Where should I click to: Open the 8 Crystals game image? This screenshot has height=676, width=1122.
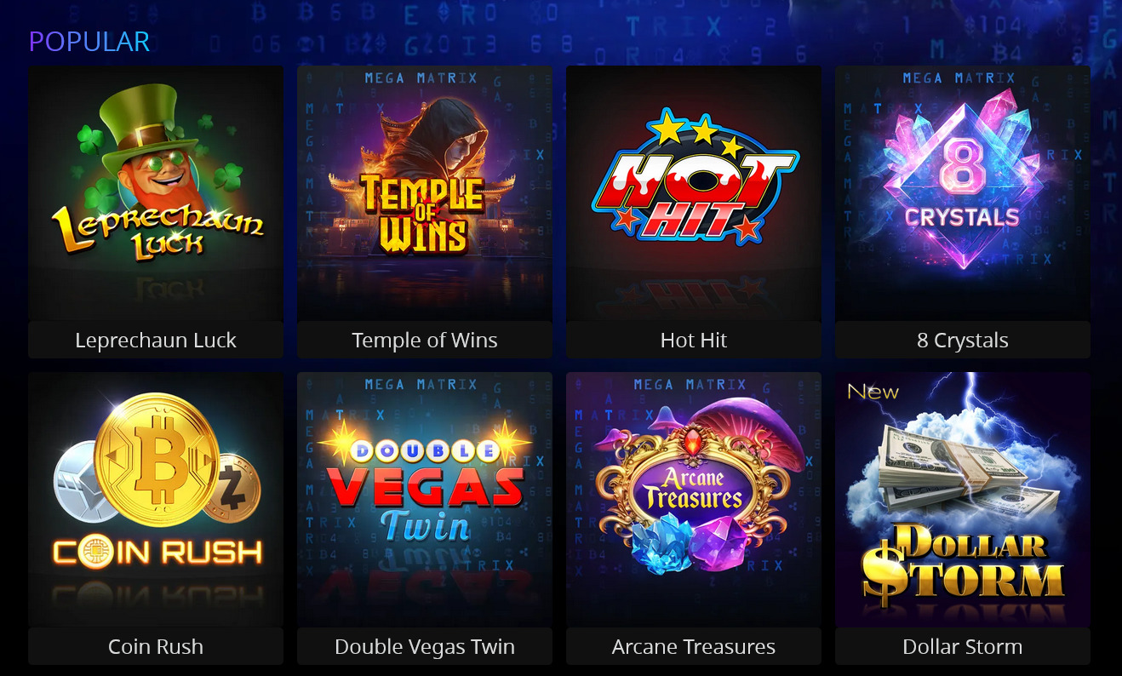(963, 193)
